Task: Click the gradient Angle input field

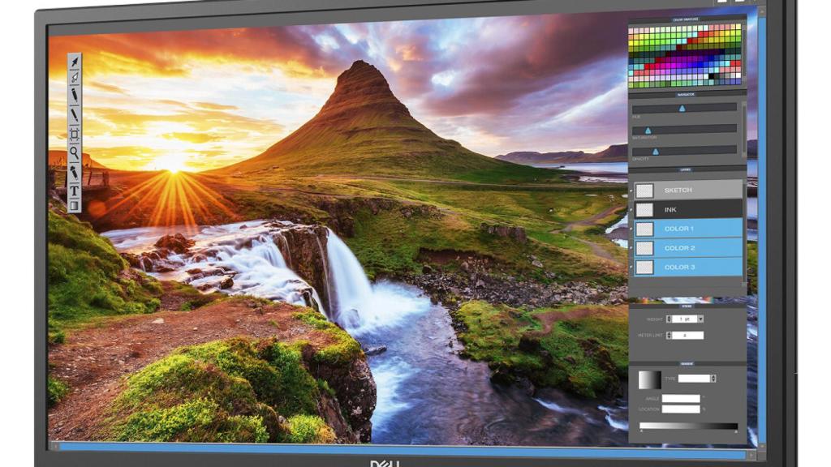Action: (682, 398)
